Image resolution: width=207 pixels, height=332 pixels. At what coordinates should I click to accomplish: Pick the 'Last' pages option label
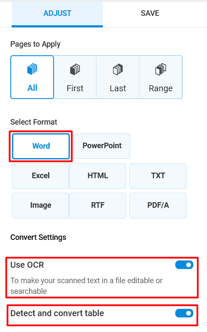pyautogui.click(x=118, y=88)
